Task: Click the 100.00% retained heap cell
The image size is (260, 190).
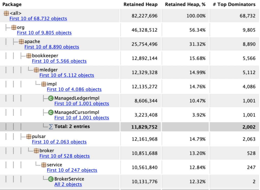Action: (196, 16)
